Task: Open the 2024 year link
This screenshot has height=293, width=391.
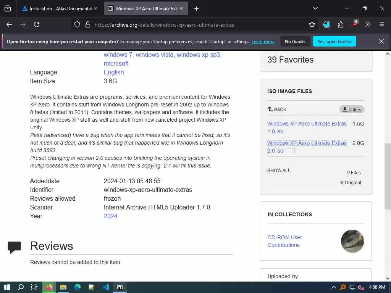Action: [x=110, y=216]
